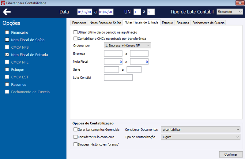This screenshot has width=245, height=159.
Task: Click the end Data field
Action: coord(106,12)
